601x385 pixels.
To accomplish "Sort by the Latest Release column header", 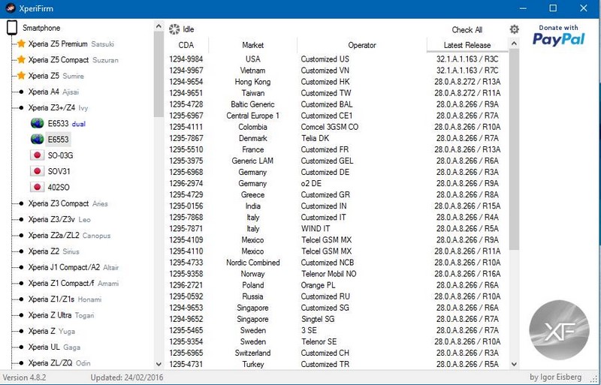I will click(467, 45).
